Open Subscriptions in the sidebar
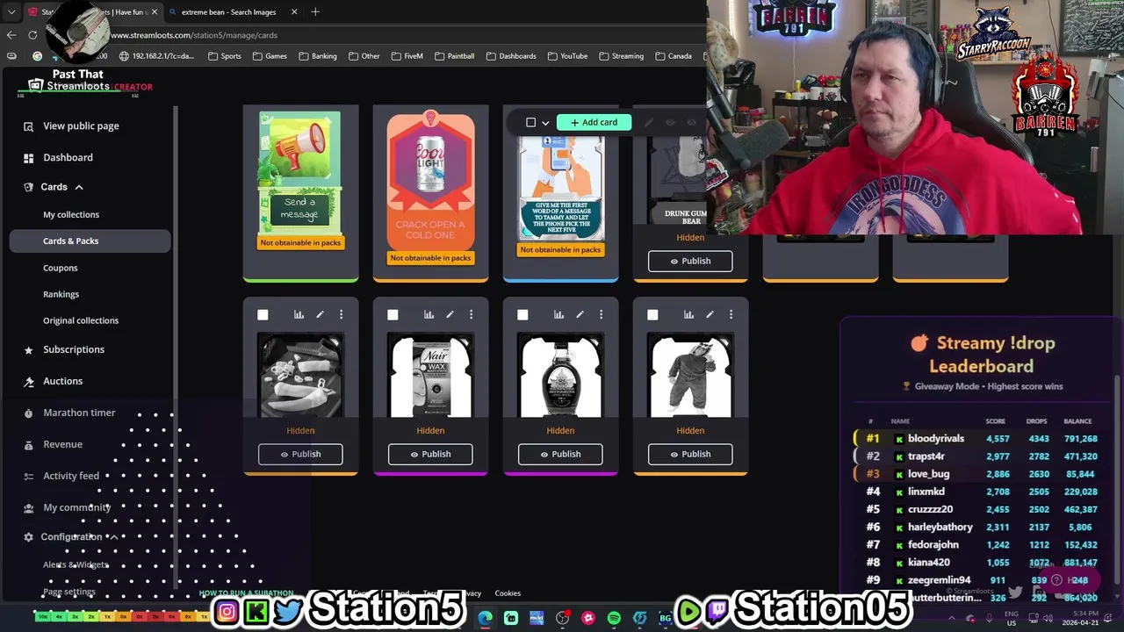 click(74, 349)
